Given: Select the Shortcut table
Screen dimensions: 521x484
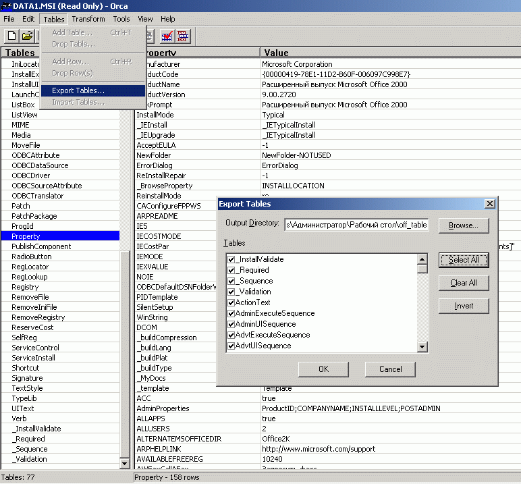Looking at the screenshot, I should (x=60, y=368).
